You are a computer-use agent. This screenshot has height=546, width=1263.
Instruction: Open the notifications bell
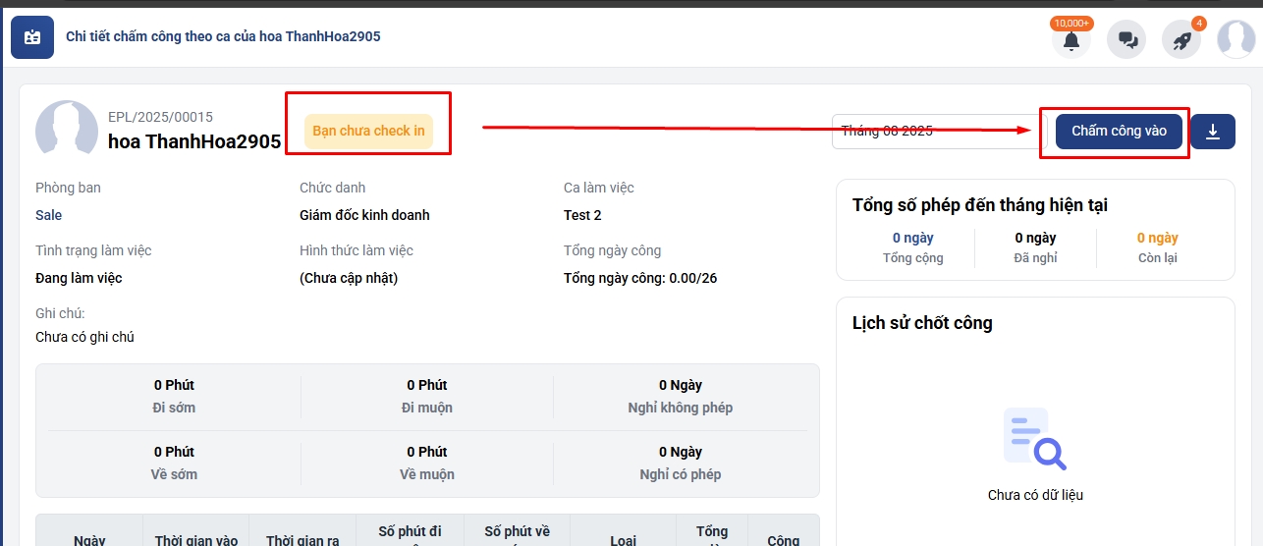coord(1071,40)
